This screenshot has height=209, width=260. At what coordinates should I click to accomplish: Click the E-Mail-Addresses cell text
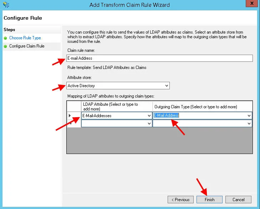(x=97, y=116)
